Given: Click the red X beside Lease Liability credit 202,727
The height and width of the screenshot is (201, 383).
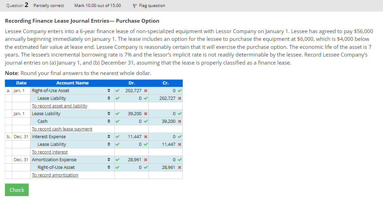Looking at the screenshot, I should (179, 98).
